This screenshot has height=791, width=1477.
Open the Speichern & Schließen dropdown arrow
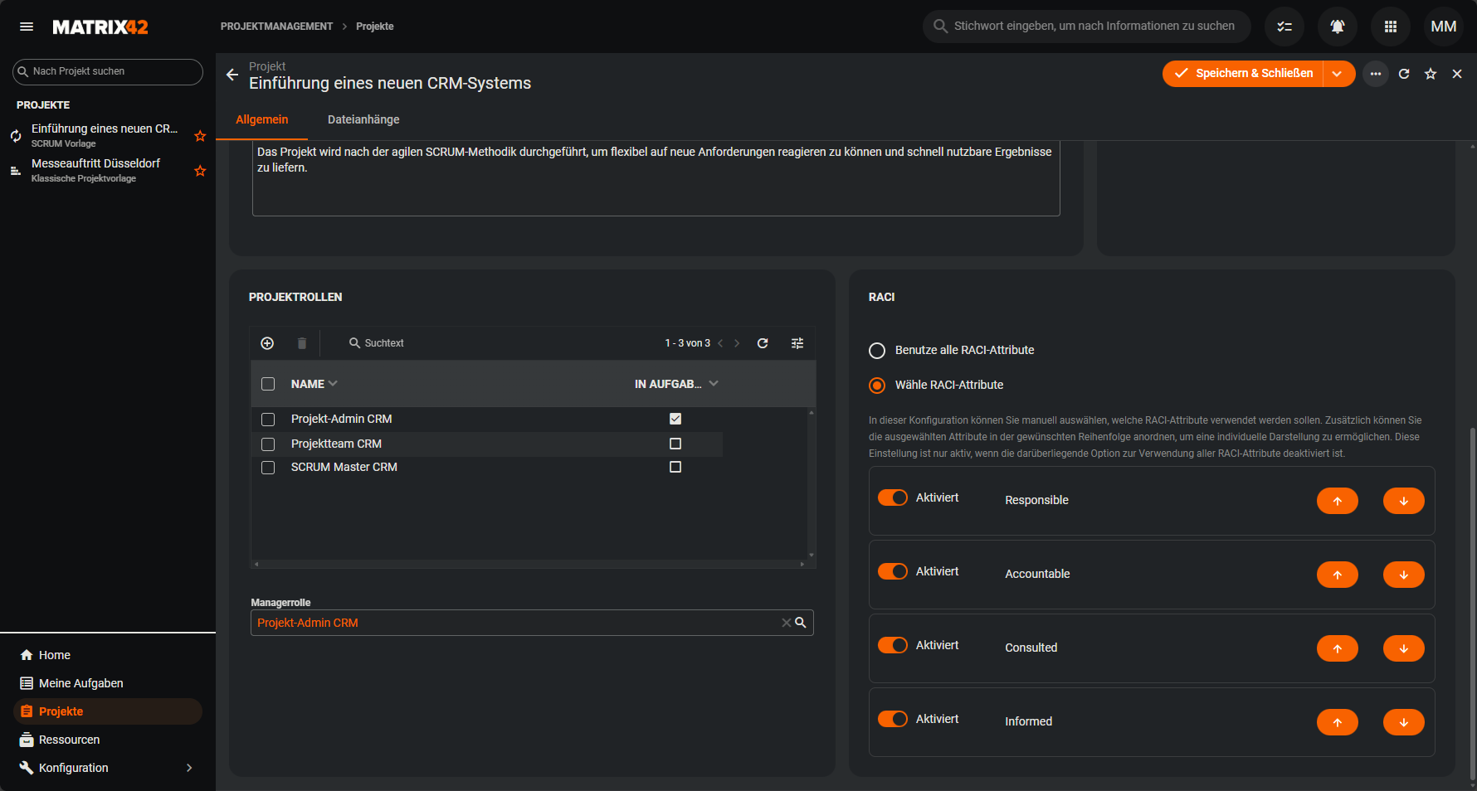[x=1338, y=74]
